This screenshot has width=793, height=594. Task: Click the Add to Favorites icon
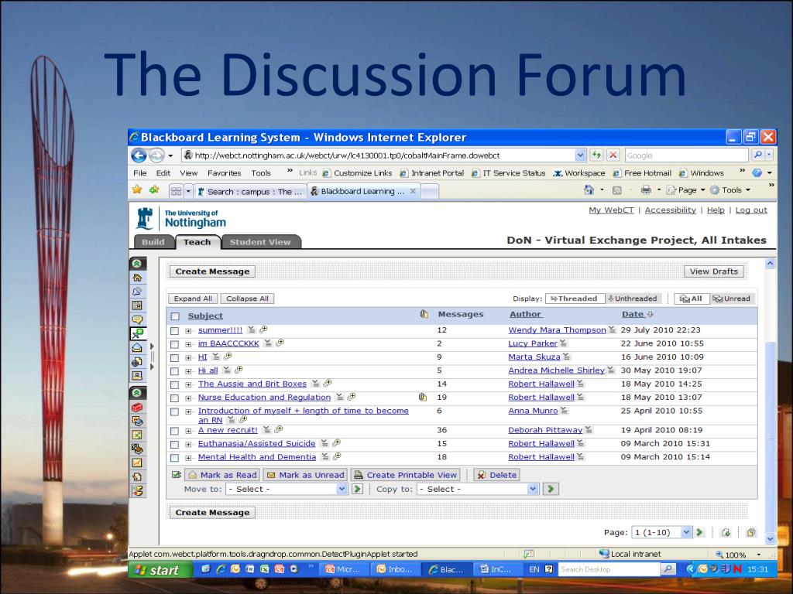154,190
